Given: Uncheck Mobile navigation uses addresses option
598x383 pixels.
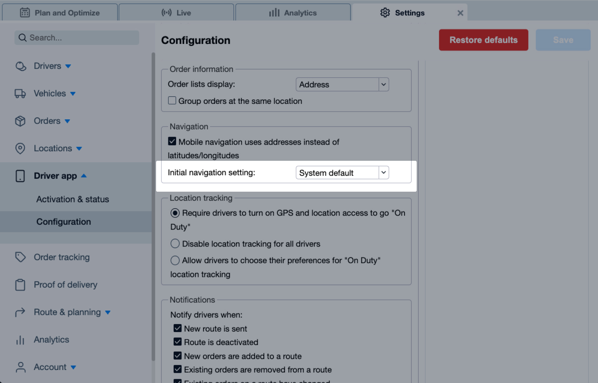Looking at the screenshot, I should point(172,141).
